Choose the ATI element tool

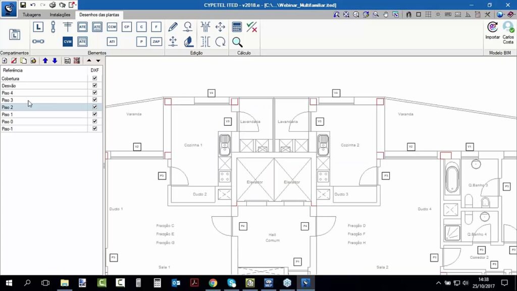(112, 41)
